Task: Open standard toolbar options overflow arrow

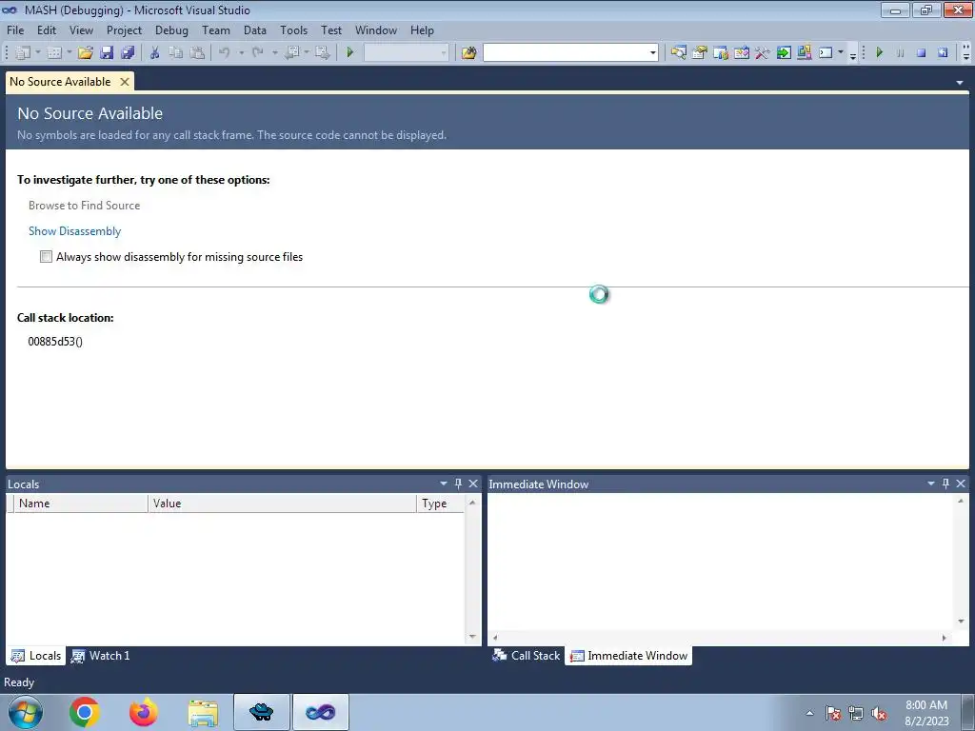Action: [x=852, y=54]
